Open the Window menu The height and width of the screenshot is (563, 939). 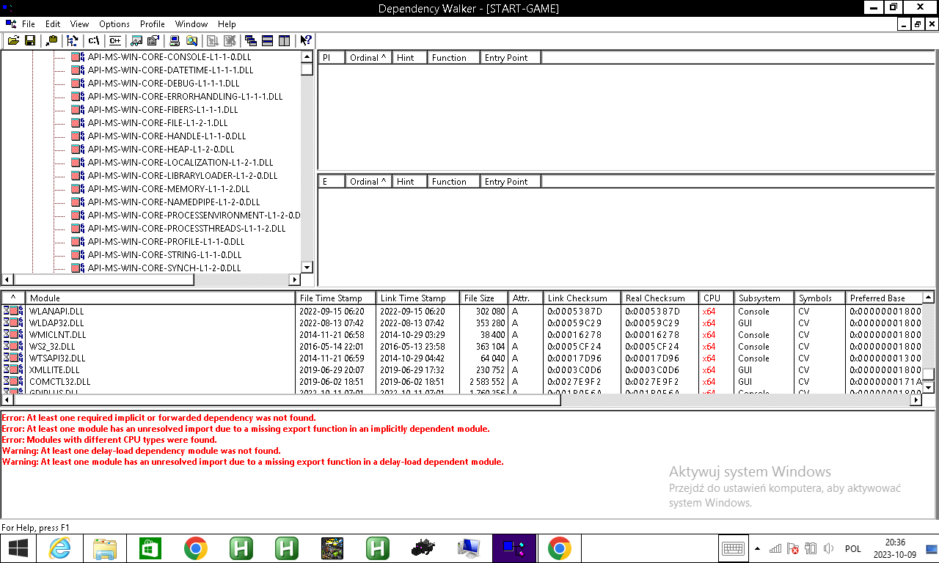click(x=191, y=24)
